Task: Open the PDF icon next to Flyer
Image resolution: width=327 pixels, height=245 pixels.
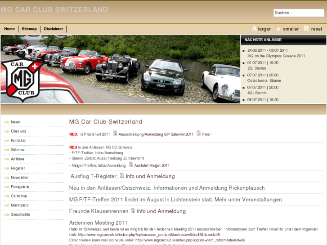Action: [198, 133]
